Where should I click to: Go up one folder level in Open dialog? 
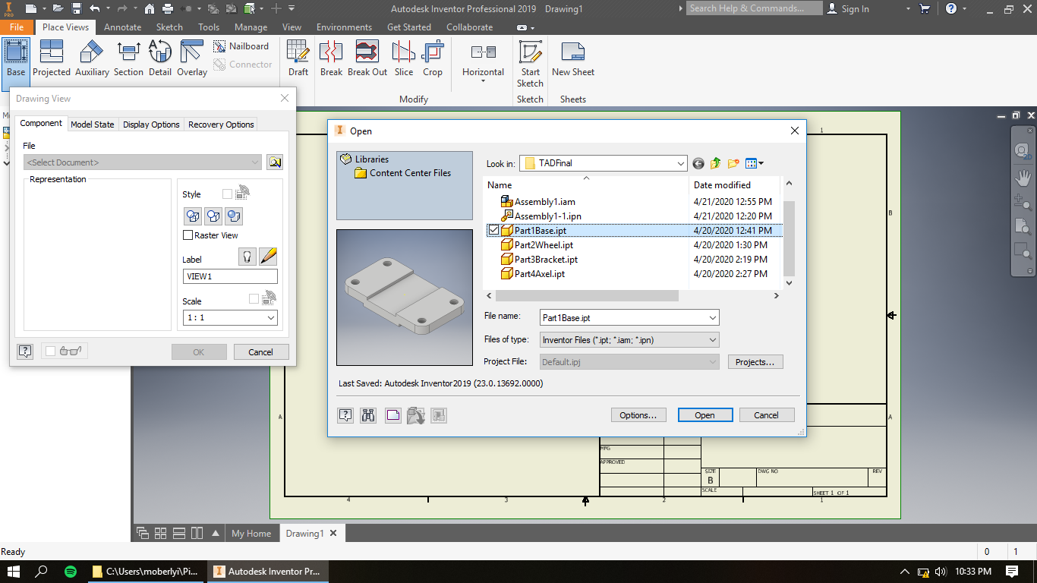tap(716, 163)
